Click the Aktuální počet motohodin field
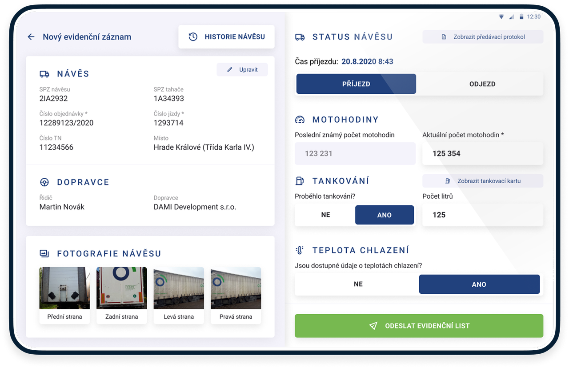 point(482,154)
